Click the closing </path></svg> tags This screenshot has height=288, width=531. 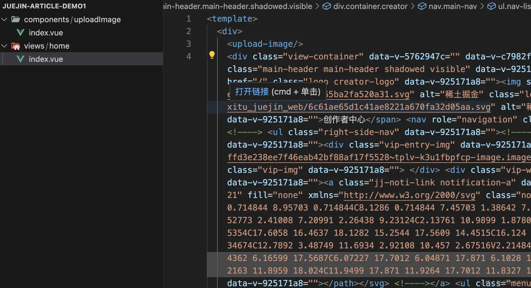pos(356,283)
